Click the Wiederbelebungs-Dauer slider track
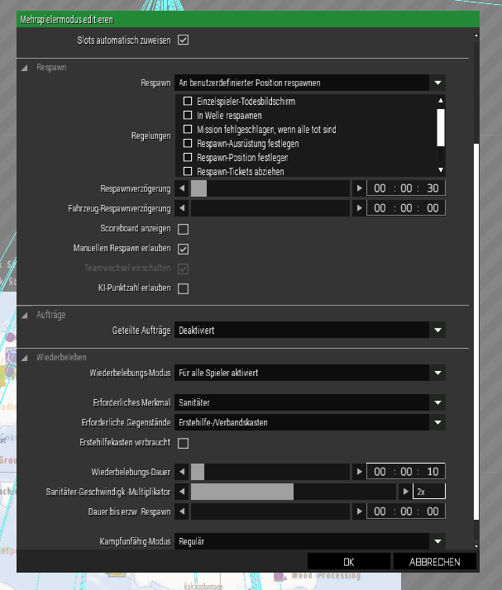Screen dimensions: 502x590 point(273,472)
